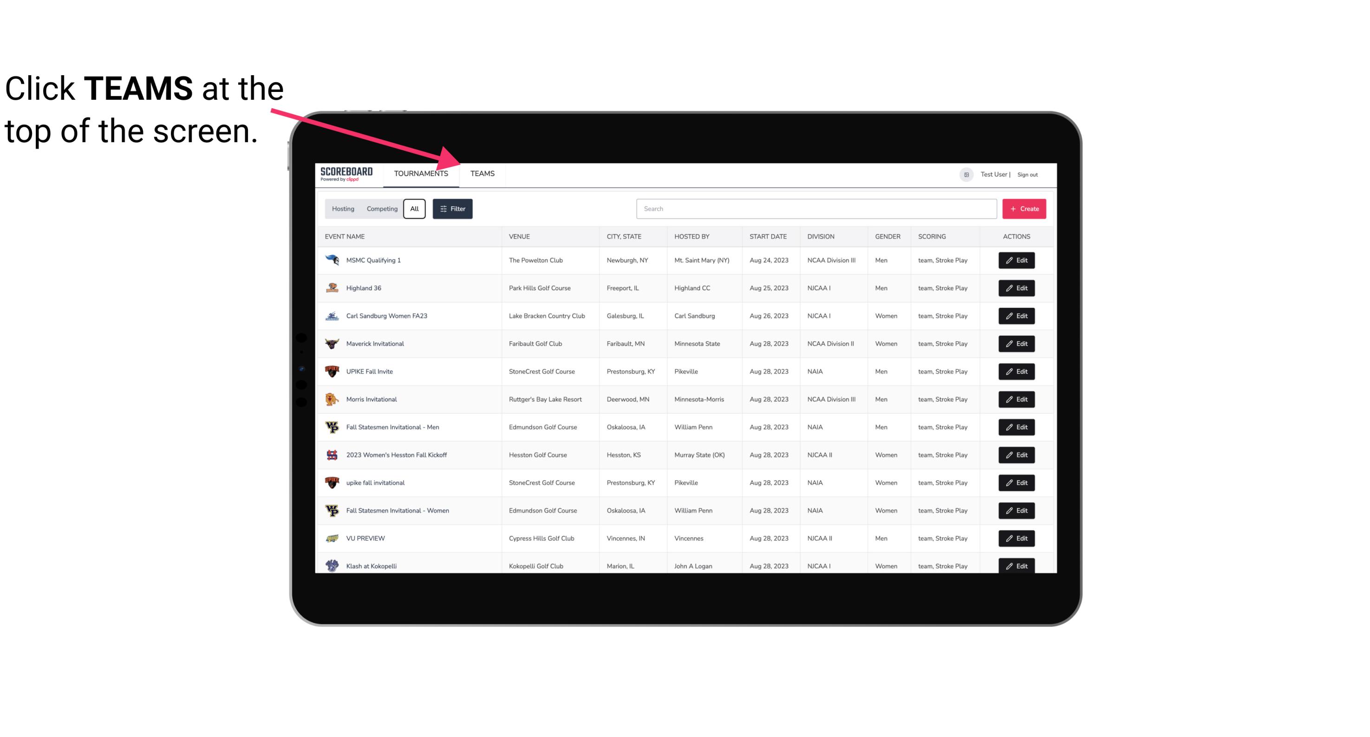Toggle the Competing filter tab
This screenshot has width=1370, height=737.
381,209
